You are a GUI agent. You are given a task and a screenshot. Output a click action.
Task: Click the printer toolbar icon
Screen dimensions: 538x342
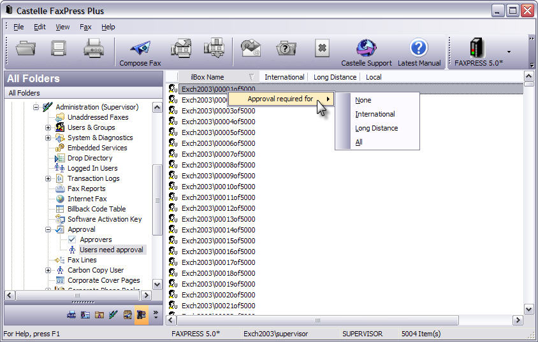[x=93, y=48]
